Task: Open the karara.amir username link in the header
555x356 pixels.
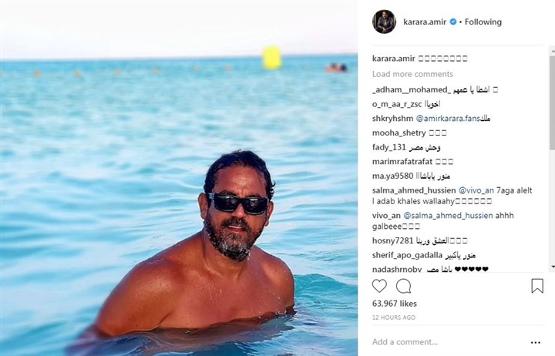Action: click(x=425, y=22)
